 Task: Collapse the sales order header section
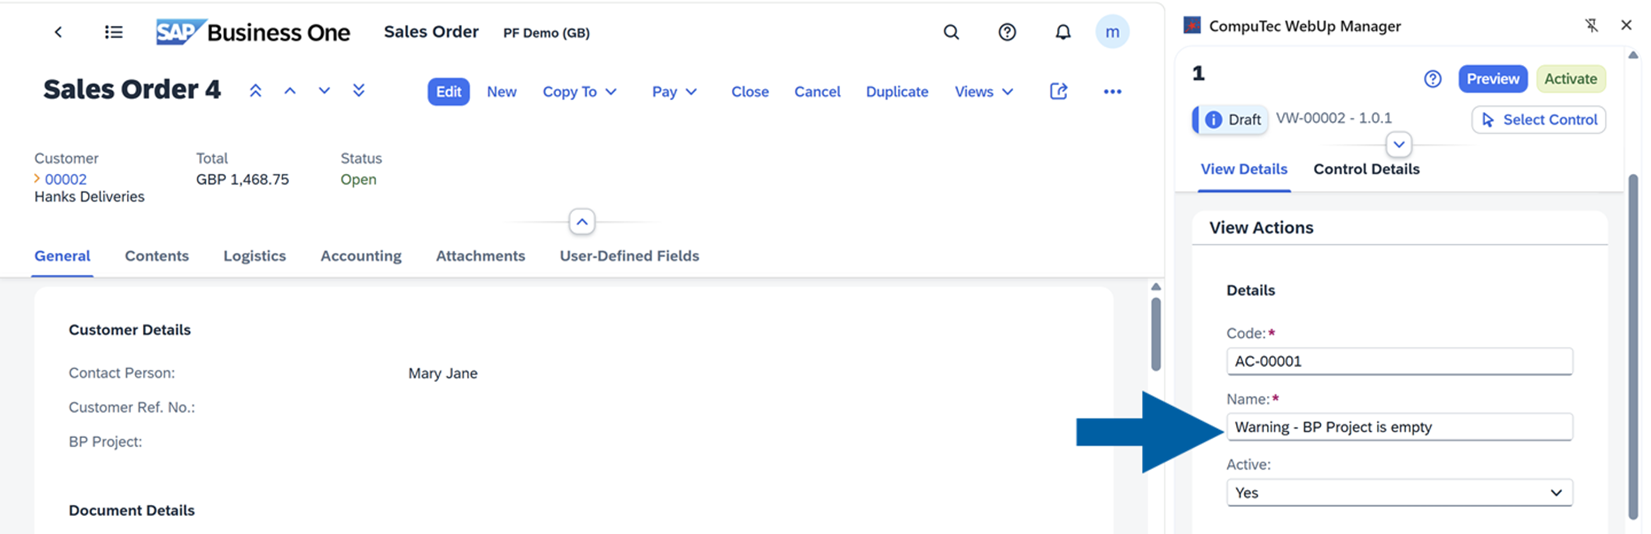pyautogui.click(x=581, y=222)
